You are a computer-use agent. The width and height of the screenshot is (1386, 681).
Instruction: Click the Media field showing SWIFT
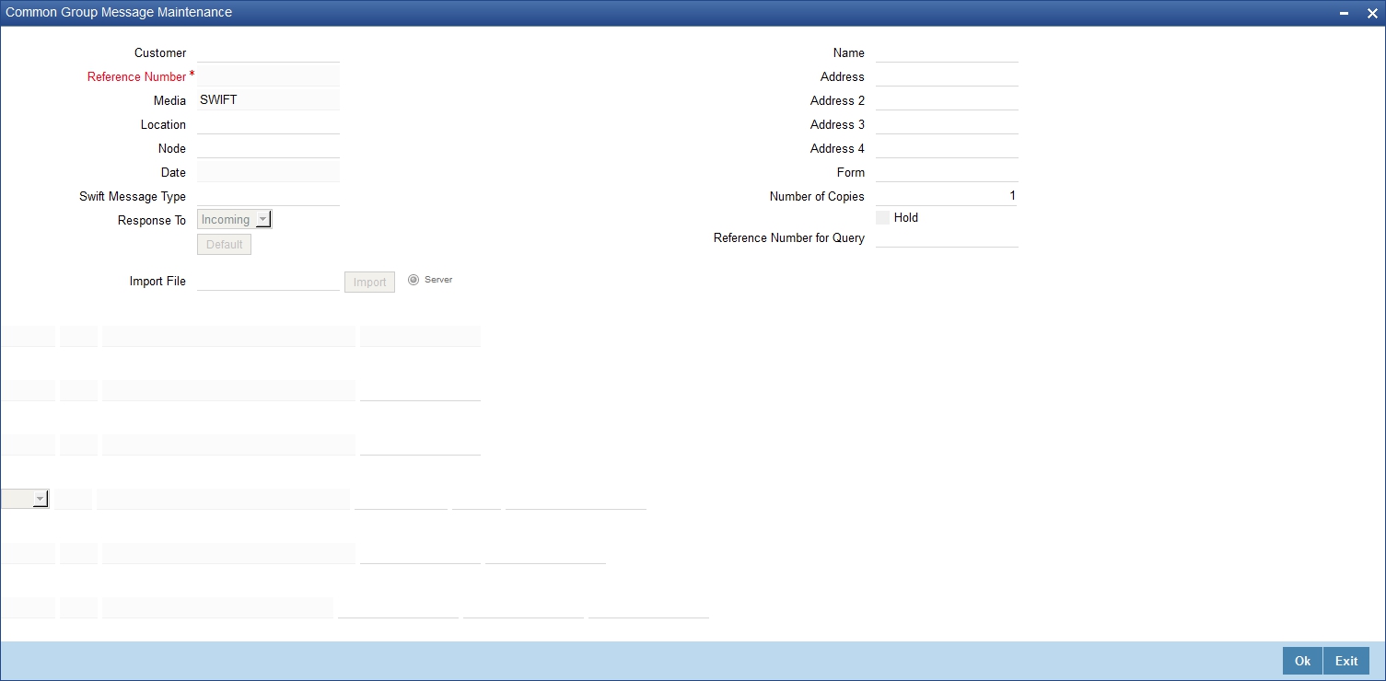click(x=268, y=100)
